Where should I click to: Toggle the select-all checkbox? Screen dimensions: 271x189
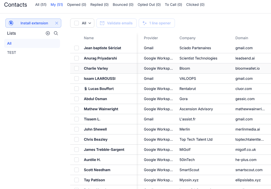[77, 23]
